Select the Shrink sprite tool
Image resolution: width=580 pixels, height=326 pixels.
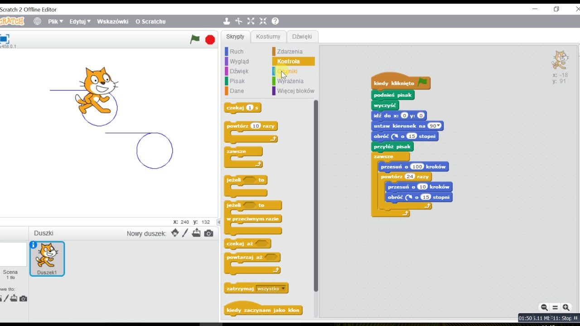263,21
